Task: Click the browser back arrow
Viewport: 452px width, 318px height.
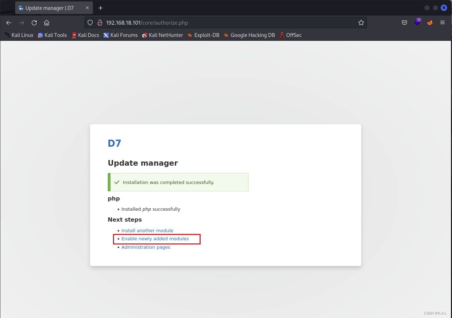Action: 9,23
